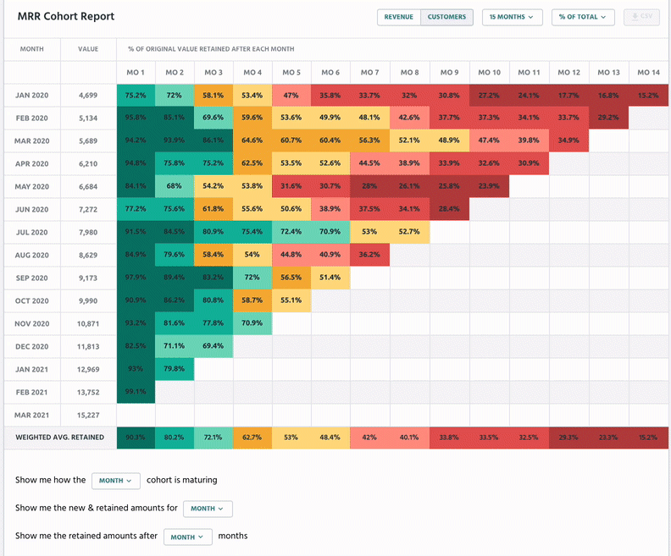Expand Month dropdown for new & retained amounts

(208, 509)
